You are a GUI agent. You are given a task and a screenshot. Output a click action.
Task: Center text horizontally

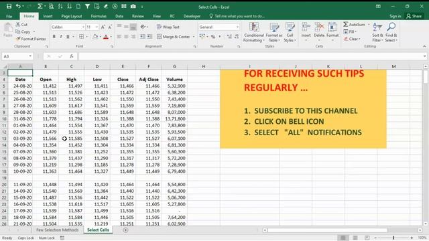point(126,37)
